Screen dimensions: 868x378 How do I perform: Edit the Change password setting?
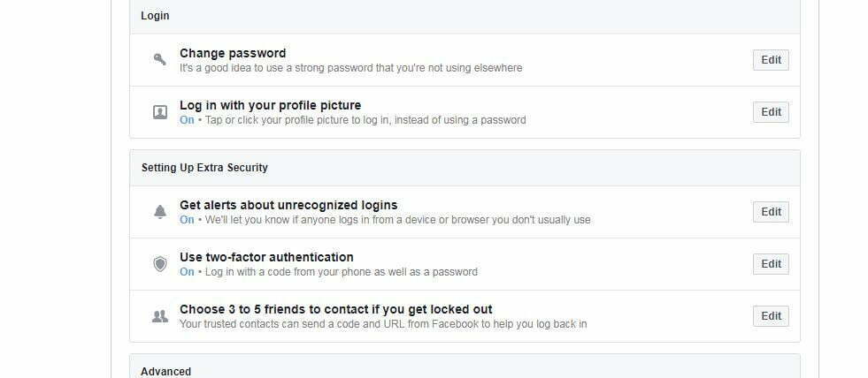[x=771, y=60]
